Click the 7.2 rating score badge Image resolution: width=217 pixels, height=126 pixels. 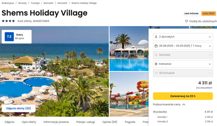click(9, 37)
